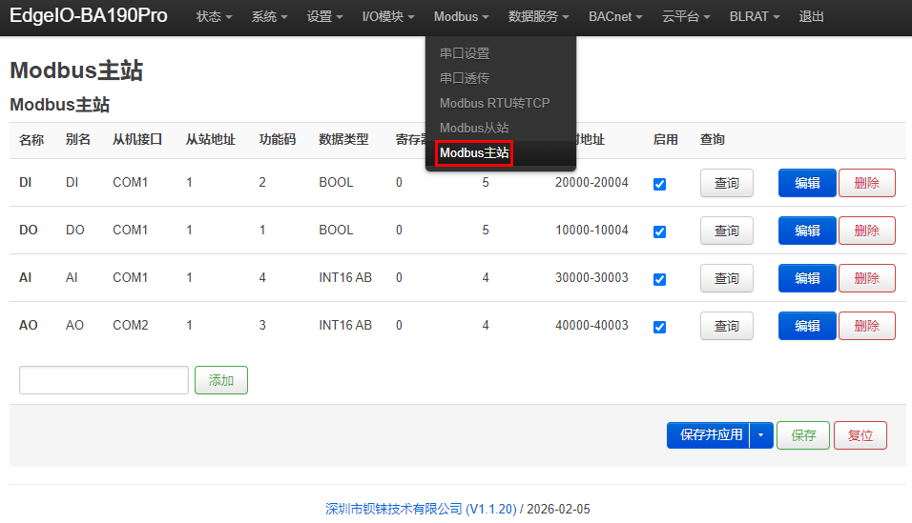Disable the AI row 启用 checkbox

[659, 279]
